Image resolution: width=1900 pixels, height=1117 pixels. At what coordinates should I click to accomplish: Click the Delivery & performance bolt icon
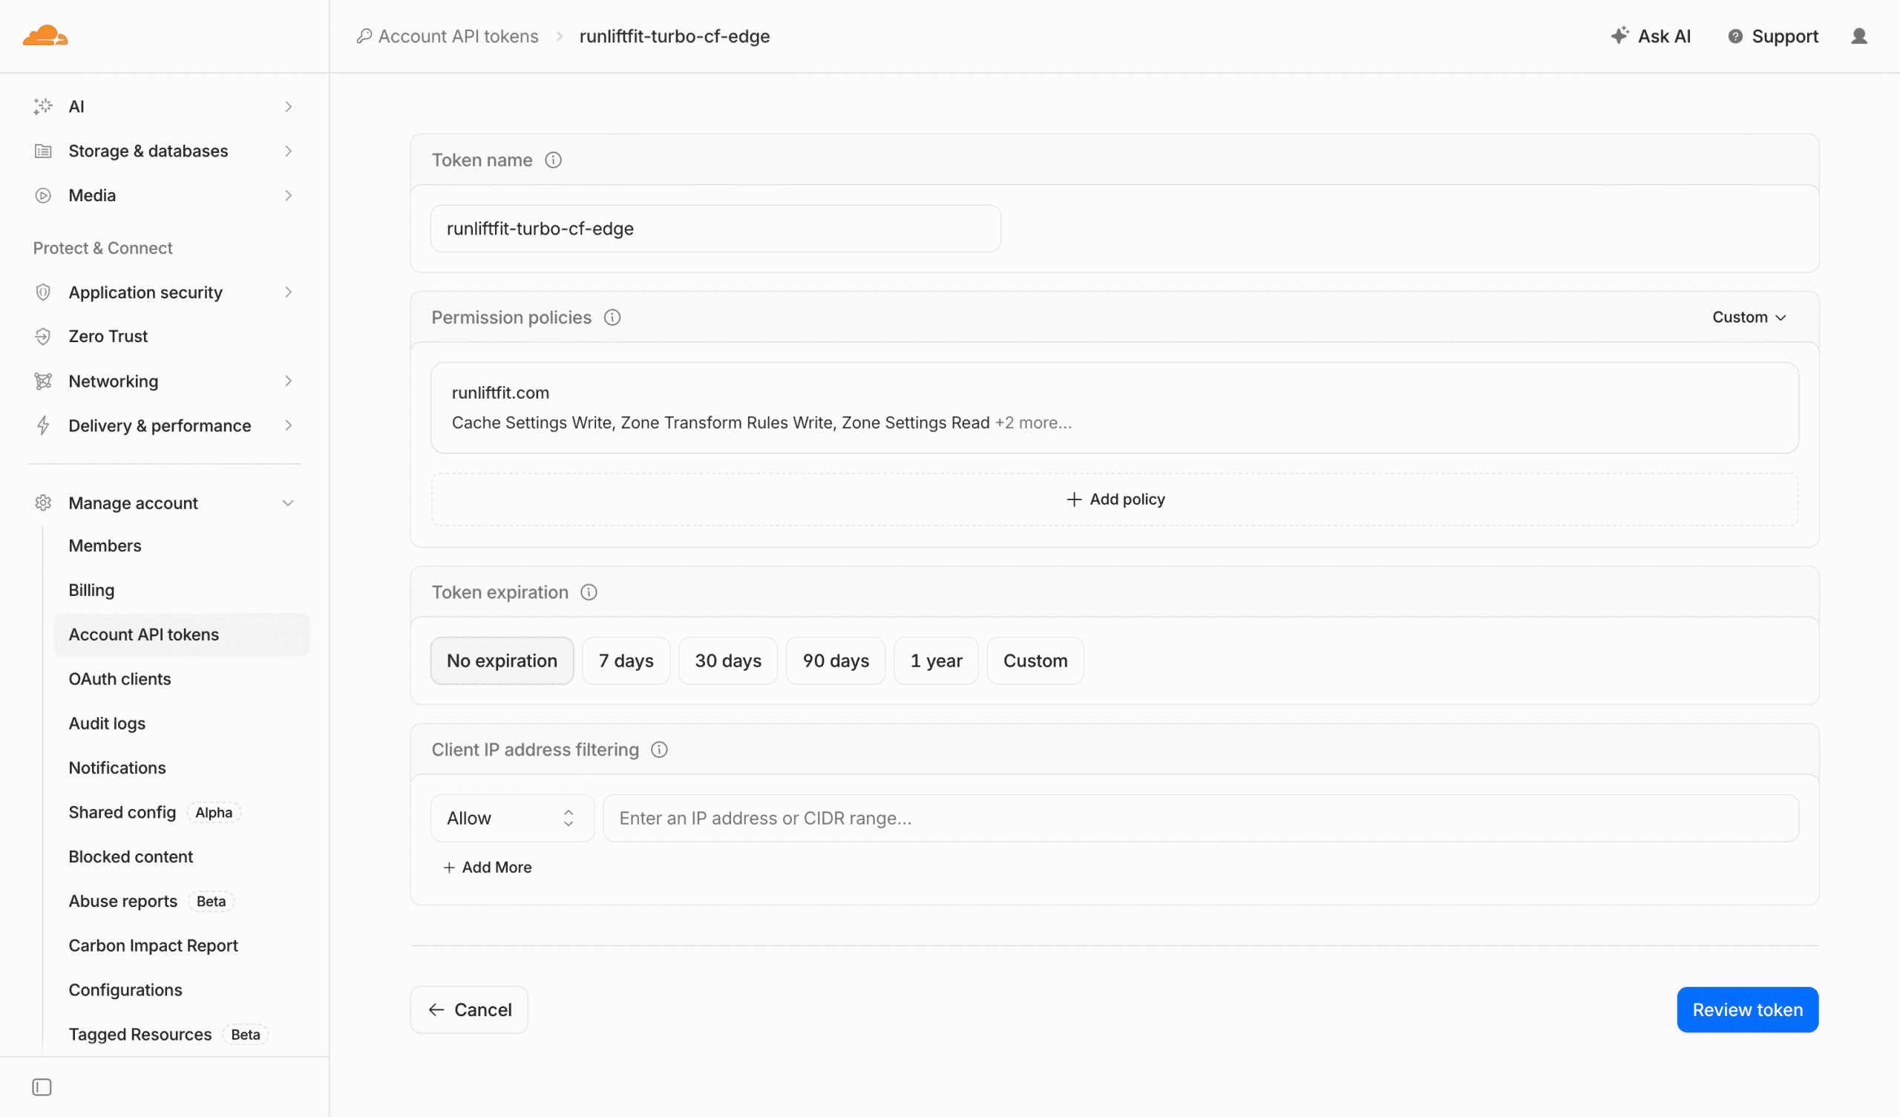(43, 425)
